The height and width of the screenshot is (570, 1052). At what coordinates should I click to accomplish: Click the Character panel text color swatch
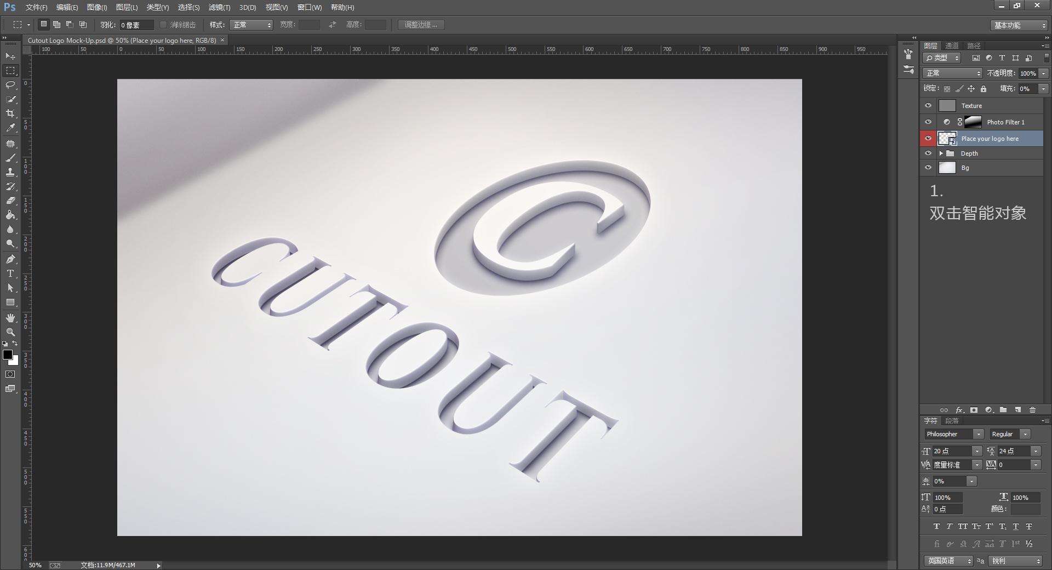click(x=1025, y=509)
